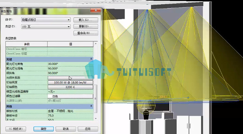Close the 类型属性 dialog
Viewport: 243px width, 134px height.
click(96, 10)
